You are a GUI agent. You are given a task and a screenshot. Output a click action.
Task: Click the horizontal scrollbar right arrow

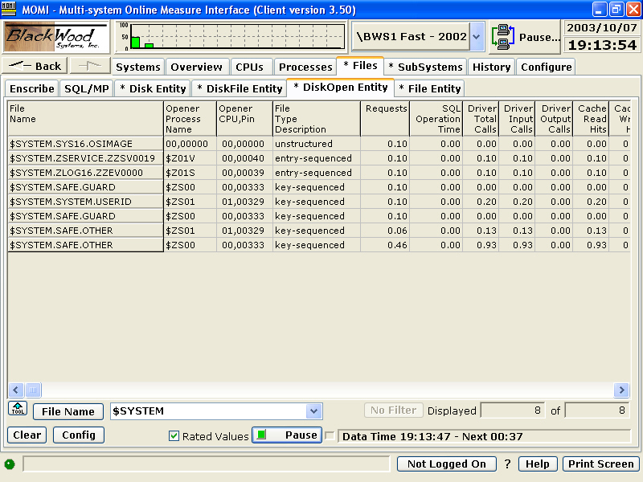pos(621,390)
